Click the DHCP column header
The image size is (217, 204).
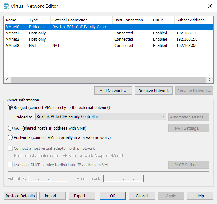click(163, 20)
